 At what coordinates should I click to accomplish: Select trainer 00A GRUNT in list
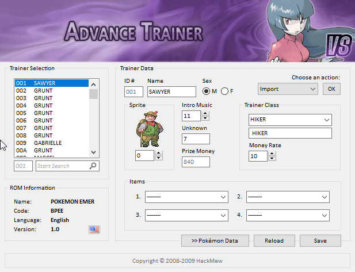coord(52,150)
